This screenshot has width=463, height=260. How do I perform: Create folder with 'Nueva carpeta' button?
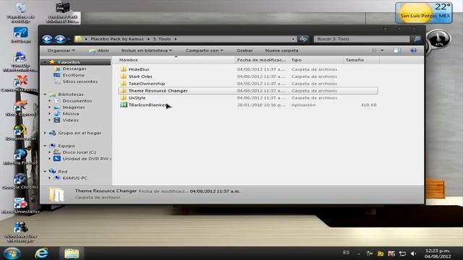tap(281, 51)
